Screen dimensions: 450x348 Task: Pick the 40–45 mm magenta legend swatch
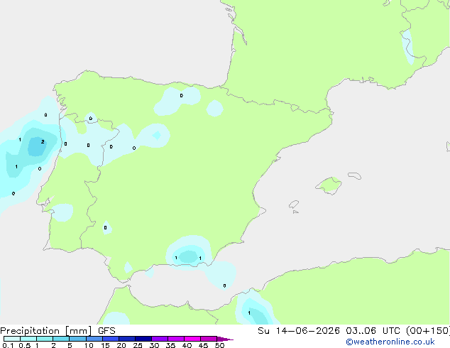point(192,339)
